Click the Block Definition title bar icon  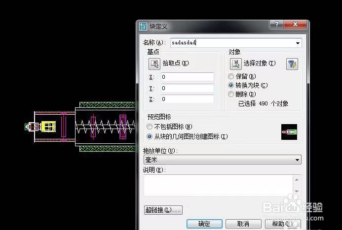pos(143,26)
